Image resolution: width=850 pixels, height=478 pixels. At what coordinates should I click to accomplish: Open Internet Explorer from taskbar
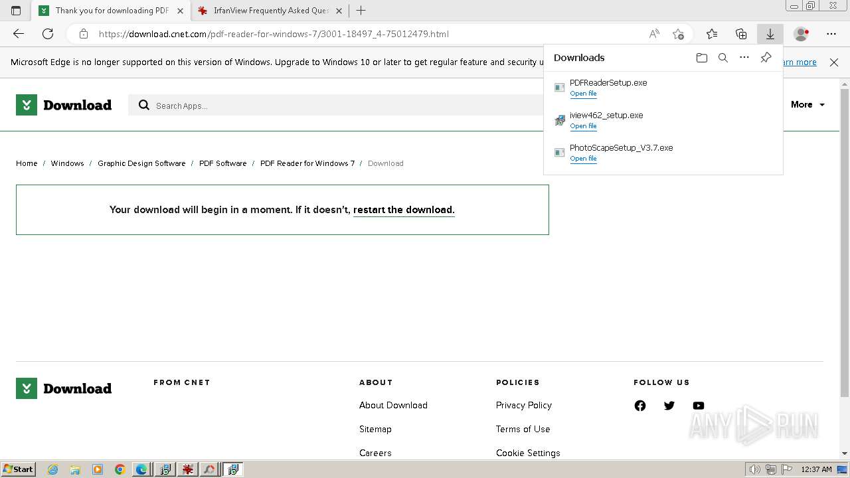[53, 469]
